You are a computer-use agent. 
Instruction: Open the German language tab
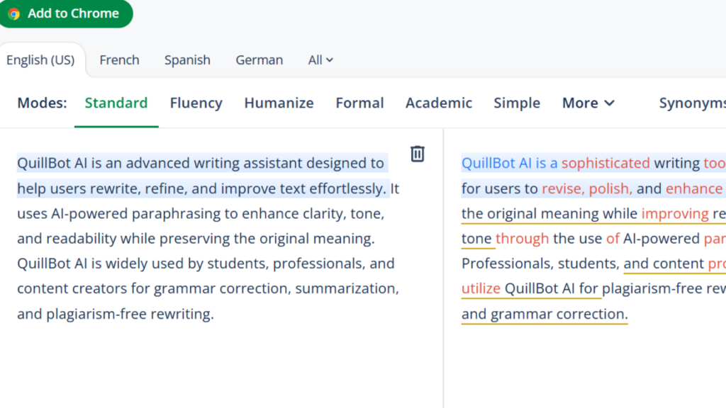(259, 60)
